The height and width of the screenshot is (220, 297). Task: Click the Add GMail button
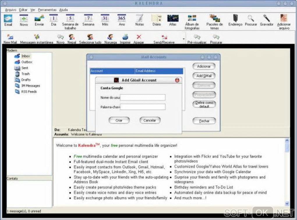tap(204, 76)
